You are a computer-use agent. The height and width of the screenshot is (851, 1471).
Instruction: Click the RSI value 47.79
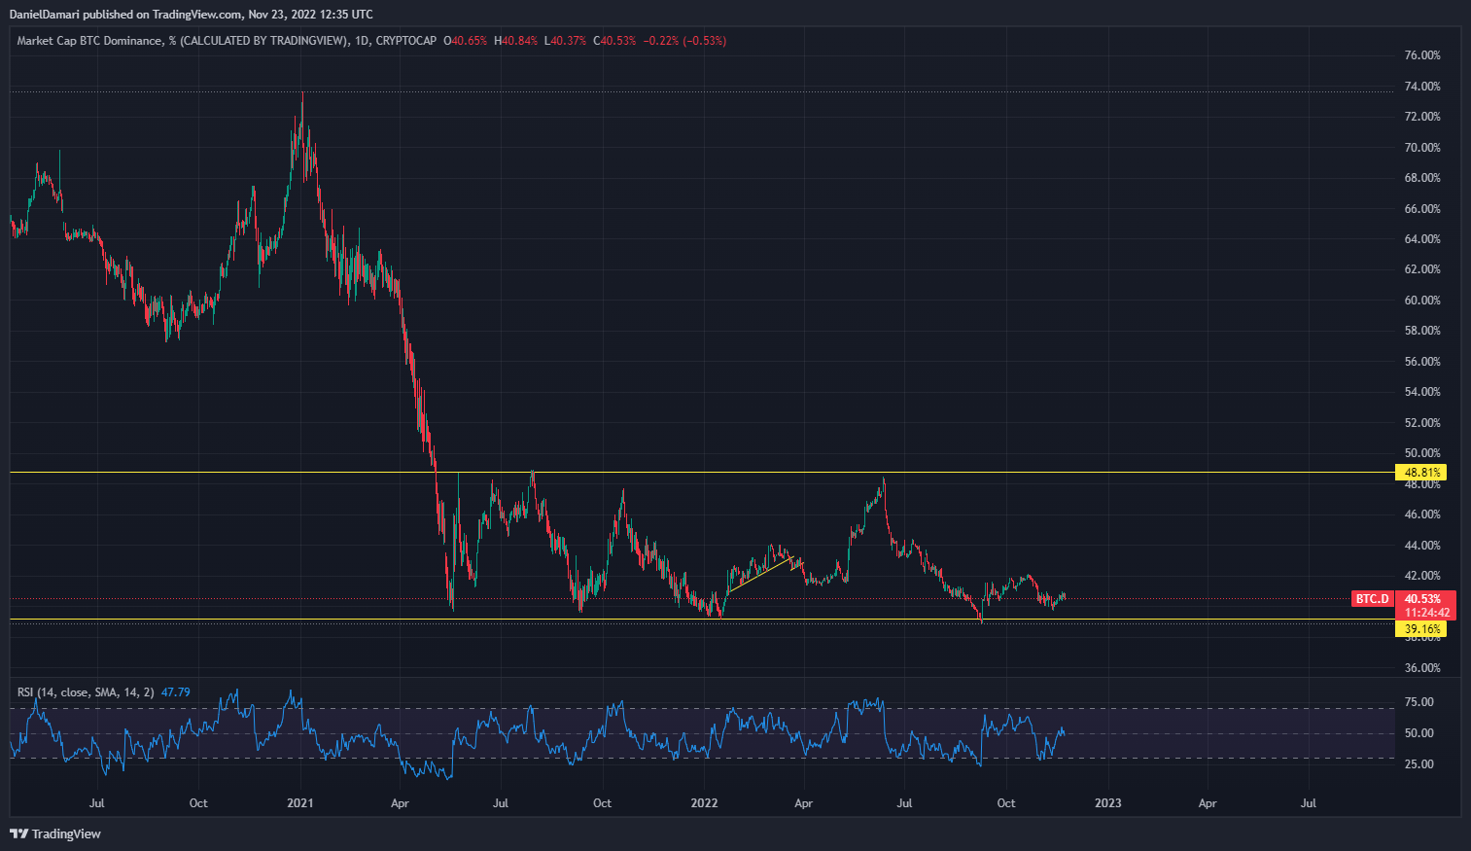pos(176,692)
